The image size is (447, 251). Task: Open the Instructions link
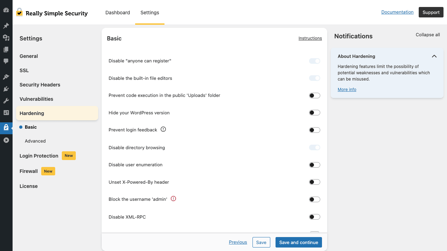[310, 38]
